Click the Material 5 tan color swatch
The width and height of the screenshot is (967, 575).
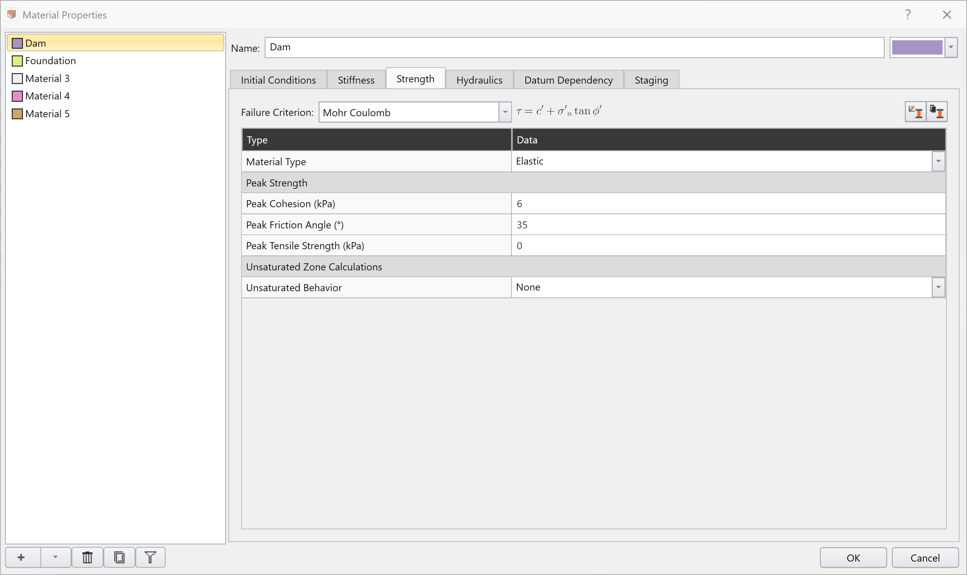click(x=17, y=114)
